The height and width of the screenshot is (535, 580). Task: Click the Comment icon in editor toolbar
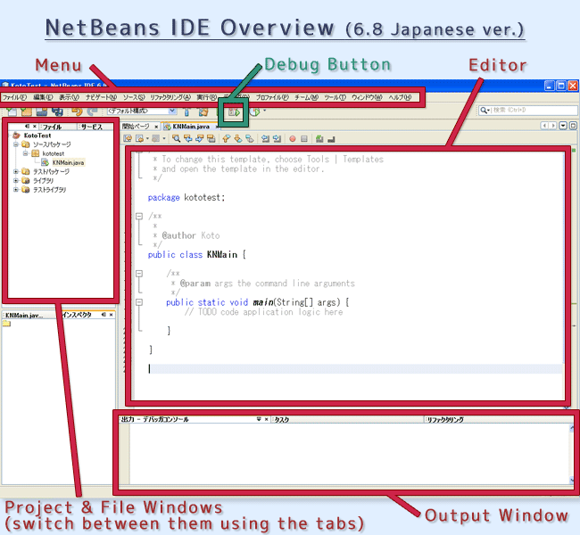(x=319, y=138)
